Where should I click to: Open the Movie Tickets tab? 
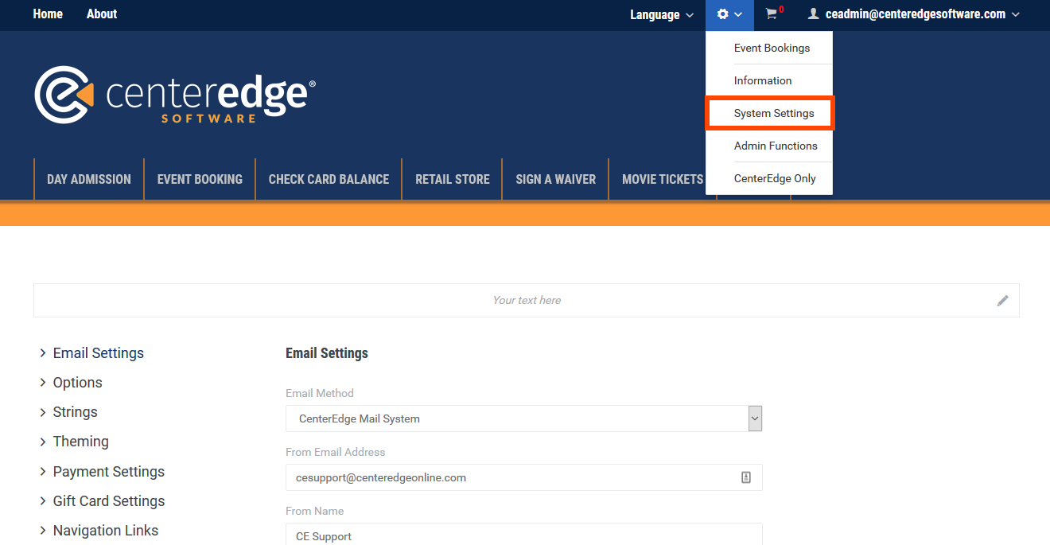point(663,179)
